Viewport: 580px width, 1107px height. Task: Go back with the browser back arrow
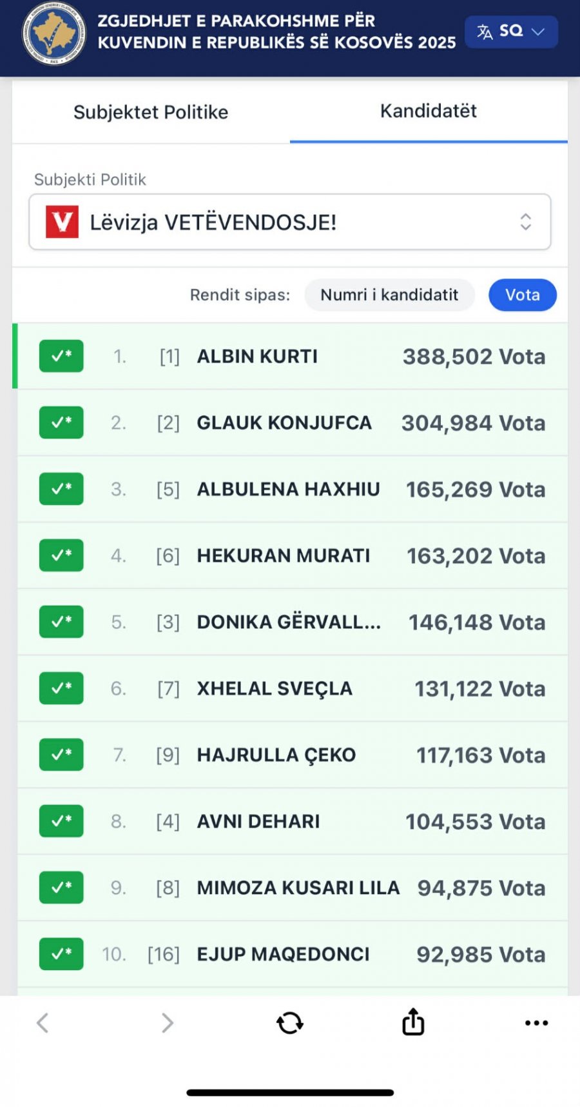[43, 1022]
